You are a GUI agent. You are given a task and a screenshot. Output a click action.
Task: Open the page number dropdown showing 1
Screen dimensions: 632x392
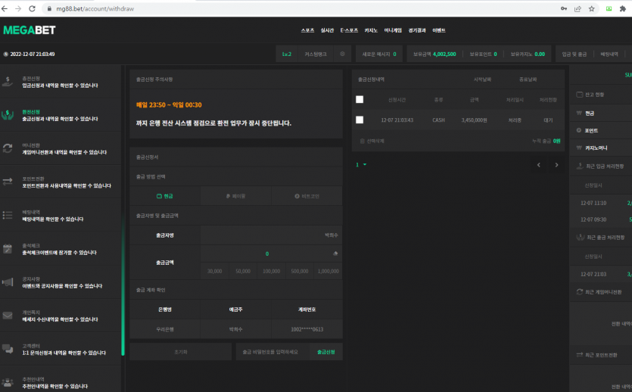[361, 164]
